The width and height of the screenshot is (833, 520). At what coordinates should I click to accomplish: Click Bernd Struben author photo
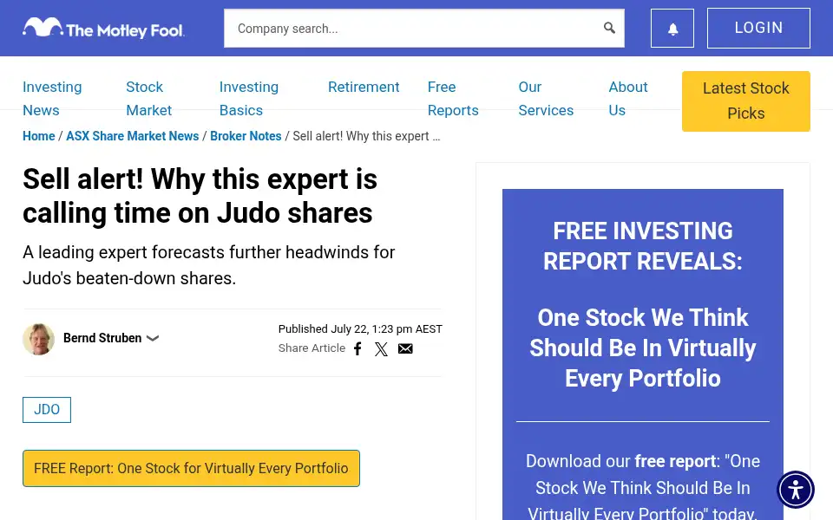pos(39,339)
